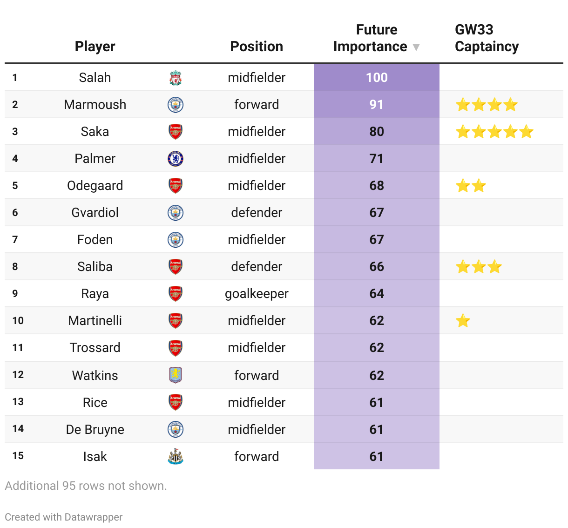Sort by GW33 Captaincy header
Image resolution: width=568 pixels, height=528 pixels.
click(x=487, y=38)
